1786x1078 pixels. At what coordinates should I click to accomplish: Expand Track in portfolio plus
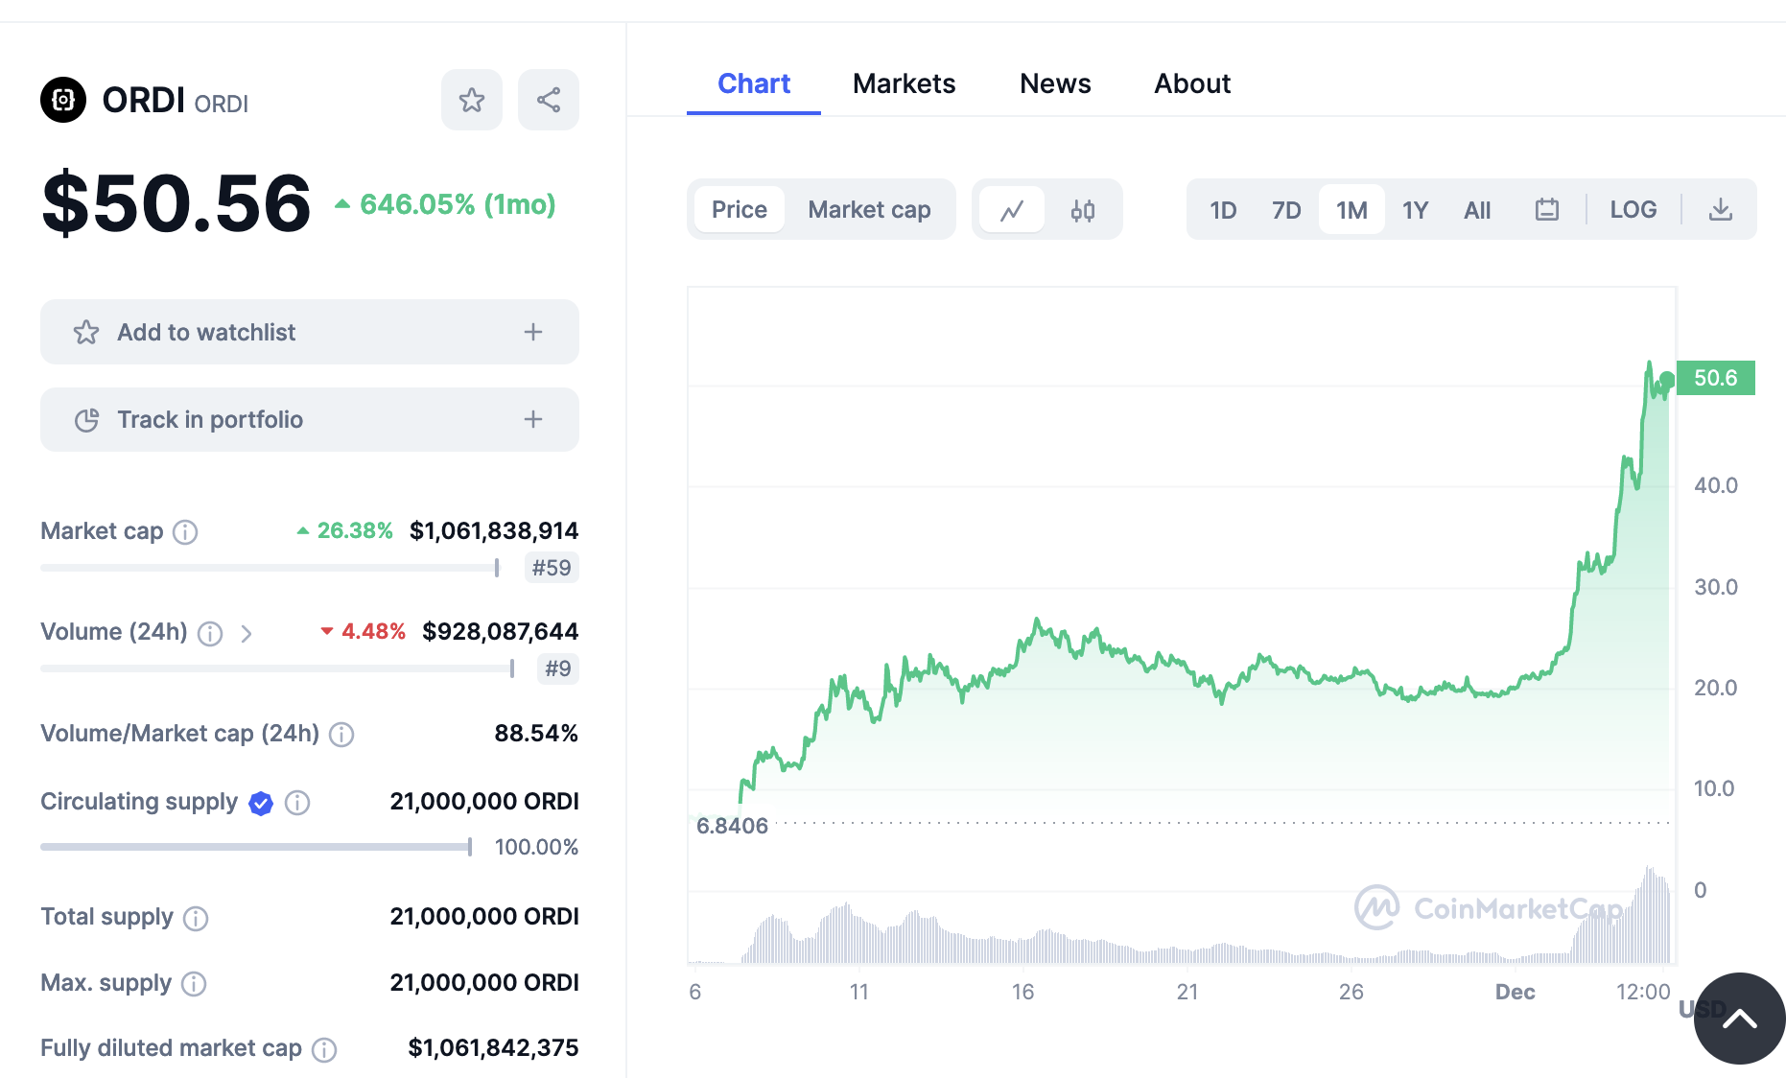tap(533, 419)
